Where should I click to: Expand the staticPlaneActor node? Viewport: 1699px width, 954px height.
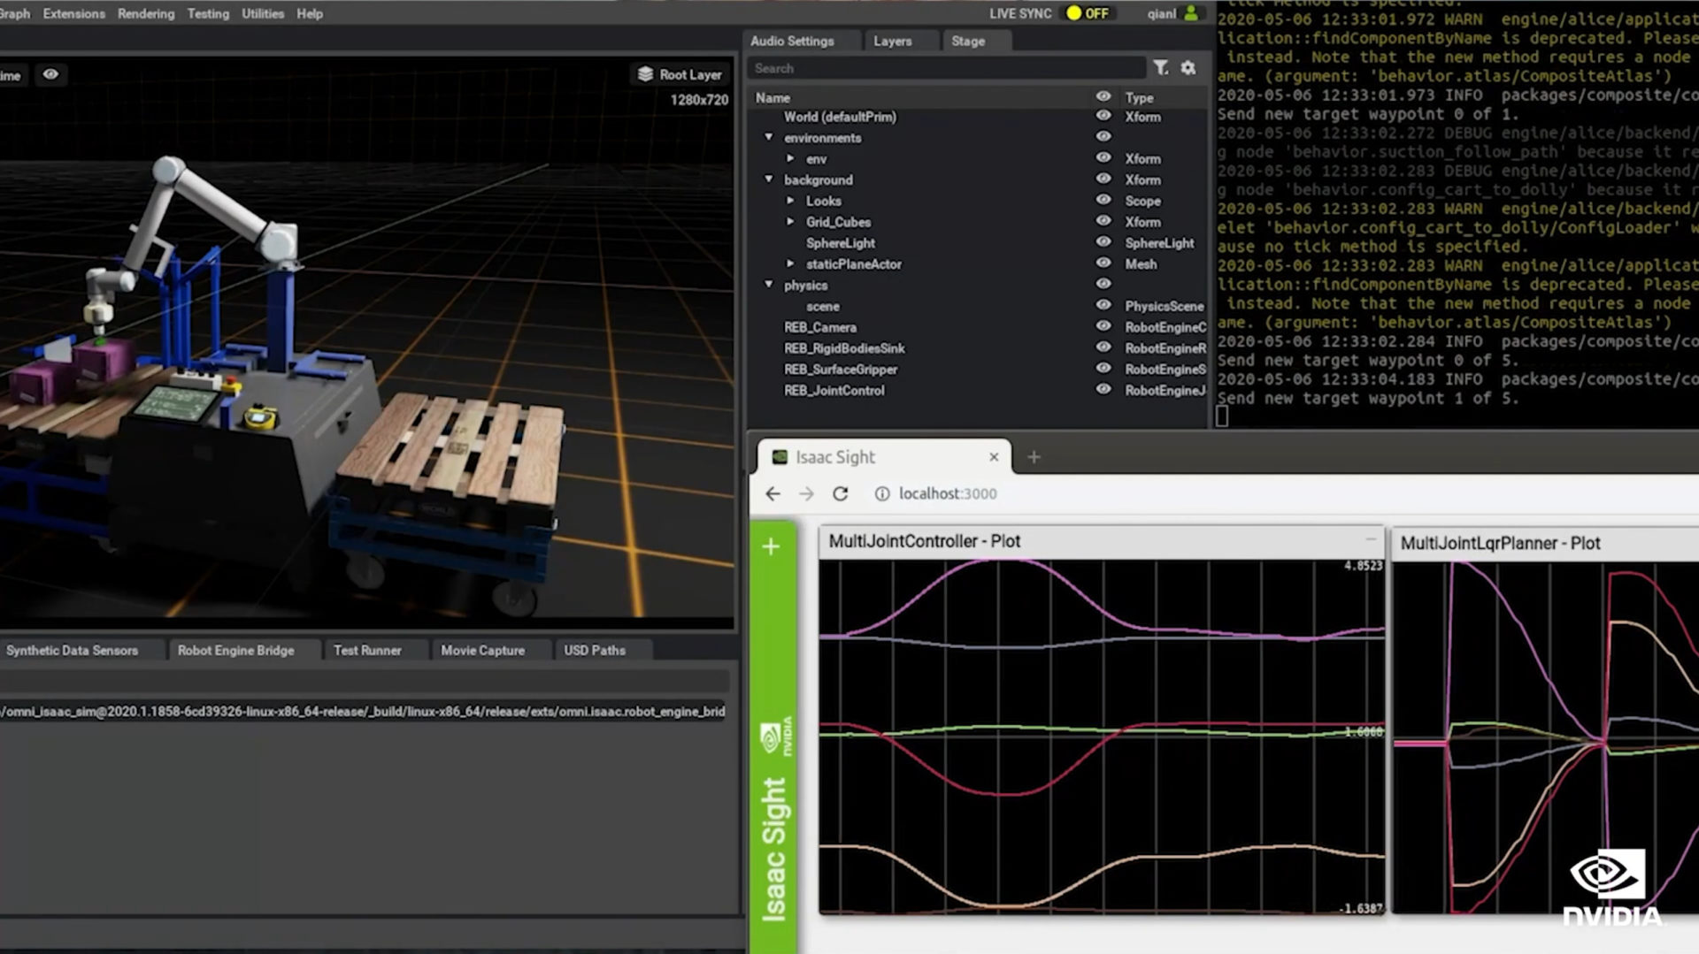790,263
